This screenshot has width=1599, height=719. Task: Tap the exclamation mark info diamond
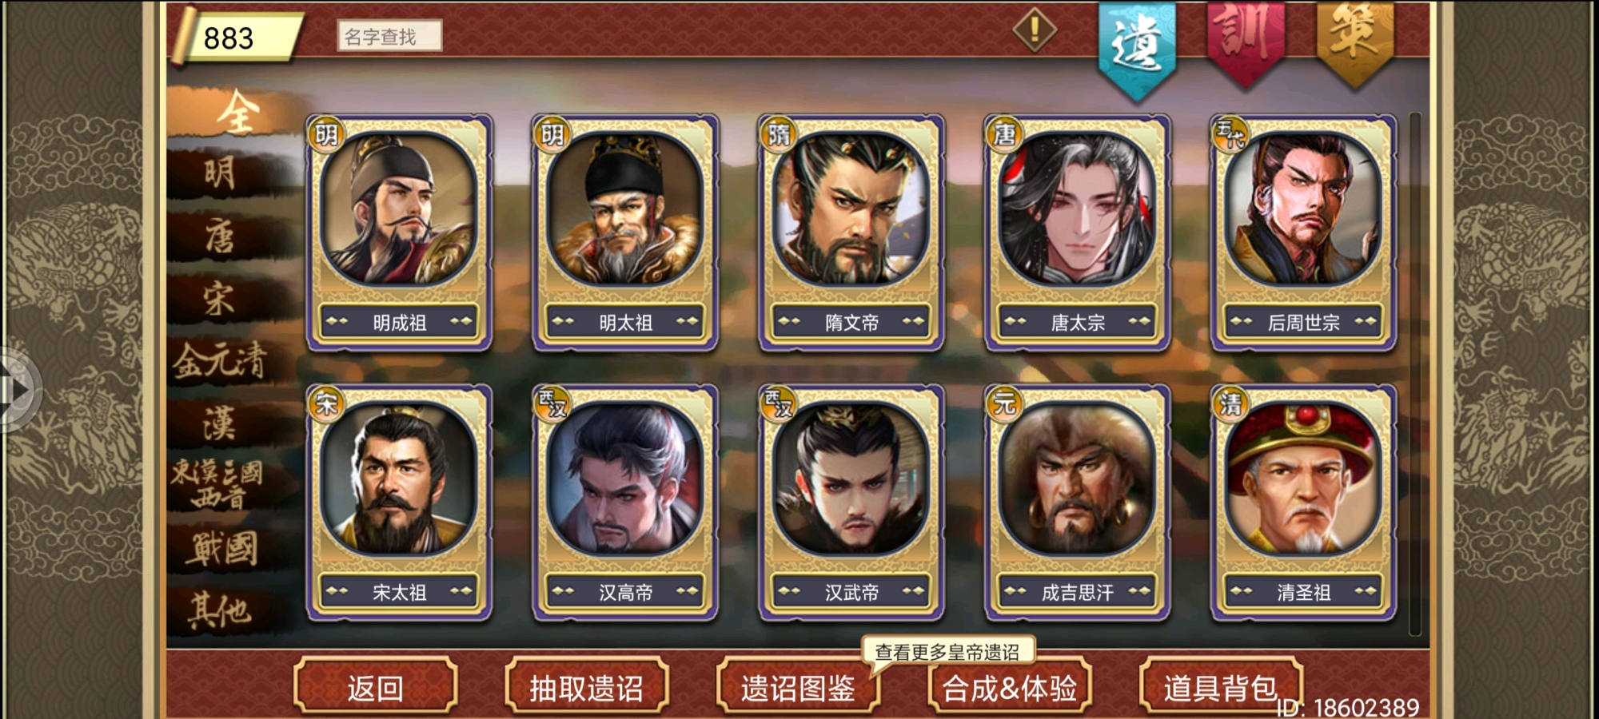1035,30
